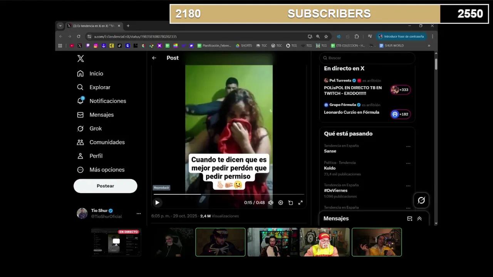Collapse the Mensajes panel with the chevron
The height and width of the screenshot is (277, 493).
[419, 218]
